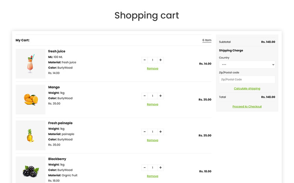
Task: Increase quantity of Blackberry
Action: (160, 168)
